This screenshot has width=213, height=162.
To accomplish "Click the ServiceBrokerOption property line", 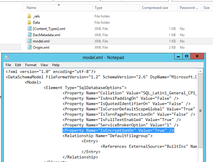I will tap(121, 125).
